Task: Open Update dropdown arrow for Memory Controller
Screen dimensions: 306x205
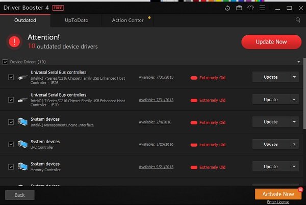Action: click(294, 167)
